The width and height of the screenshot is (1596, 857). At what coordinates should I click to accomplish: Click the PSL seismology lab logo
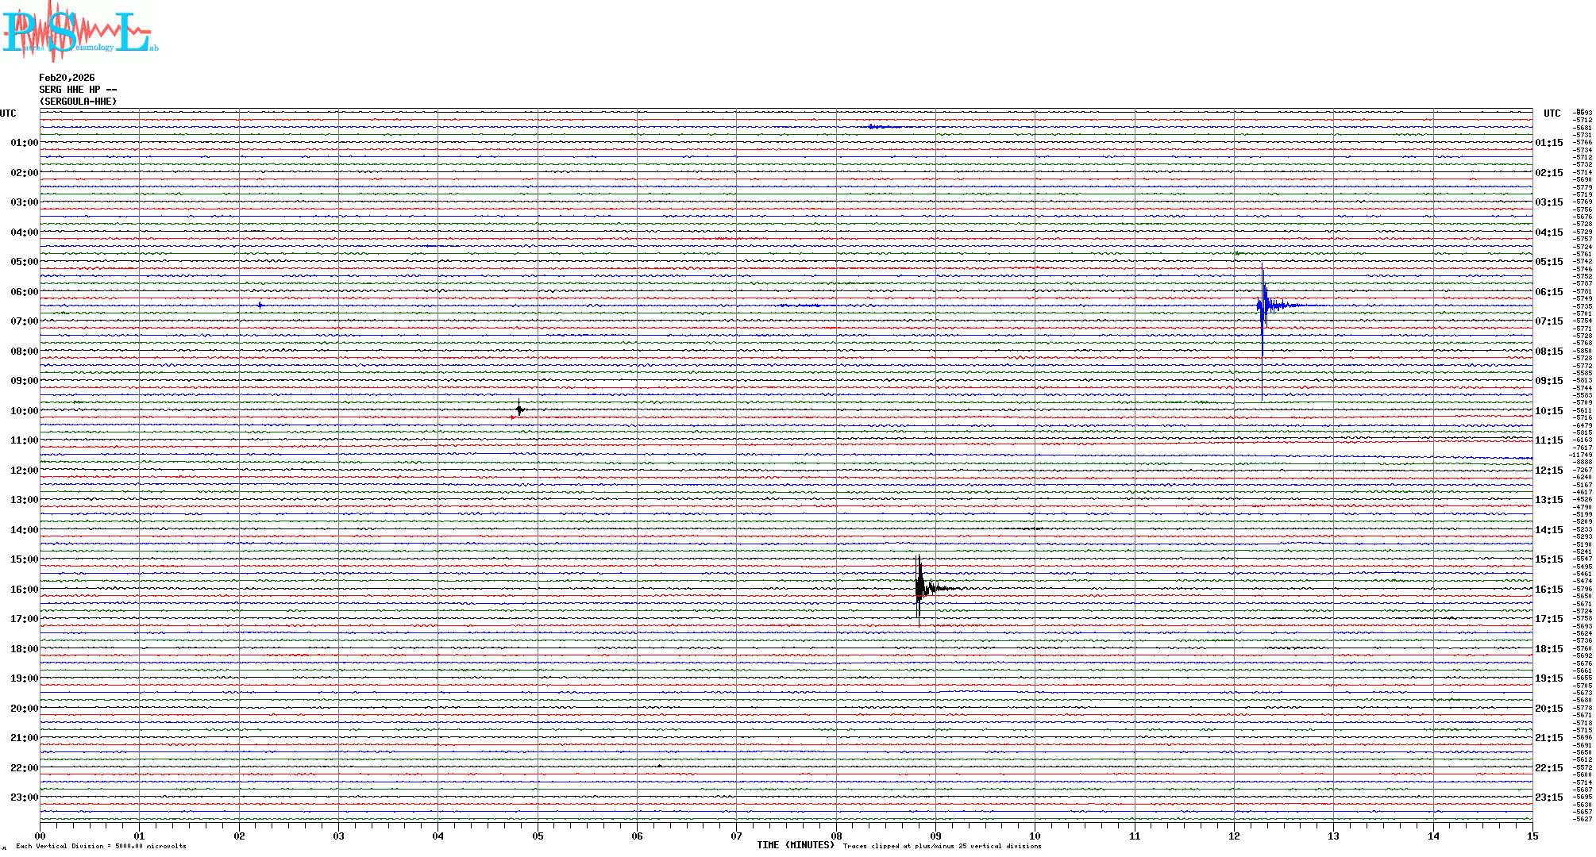click(79, 32)
